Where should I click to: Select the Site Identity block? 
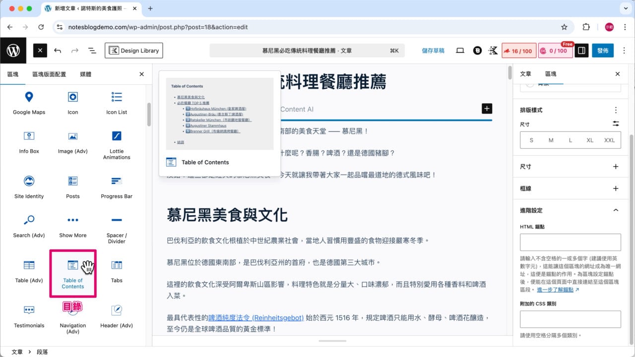[x=28, y=187]
